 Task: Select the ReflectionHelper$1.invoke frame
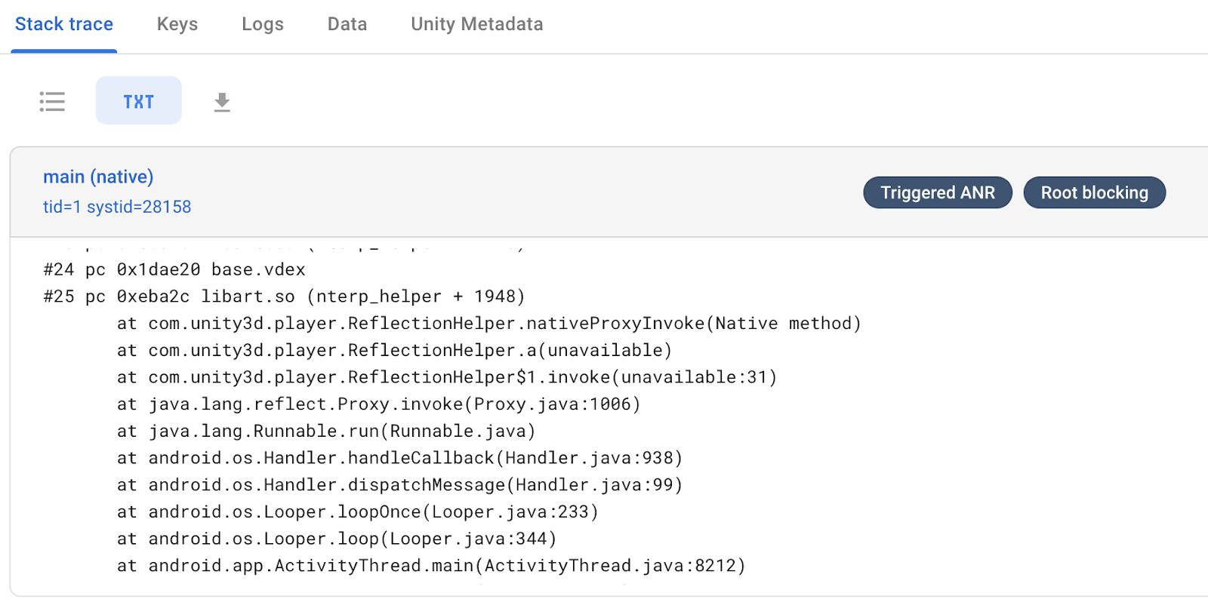coord(446,377)
